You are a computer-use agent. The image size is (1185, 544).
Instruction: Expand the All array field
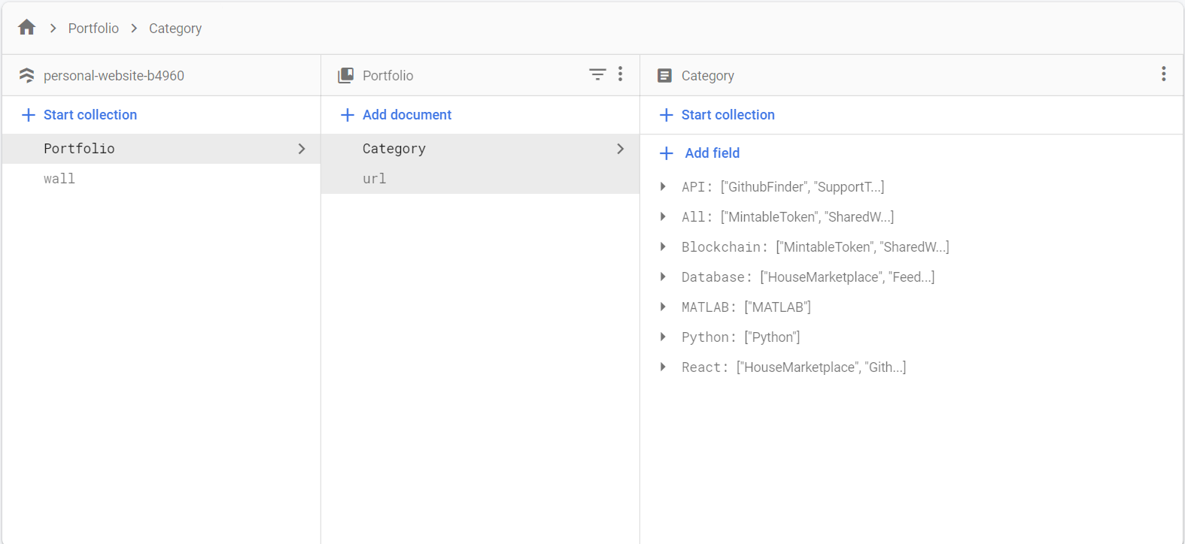[663, 216]
